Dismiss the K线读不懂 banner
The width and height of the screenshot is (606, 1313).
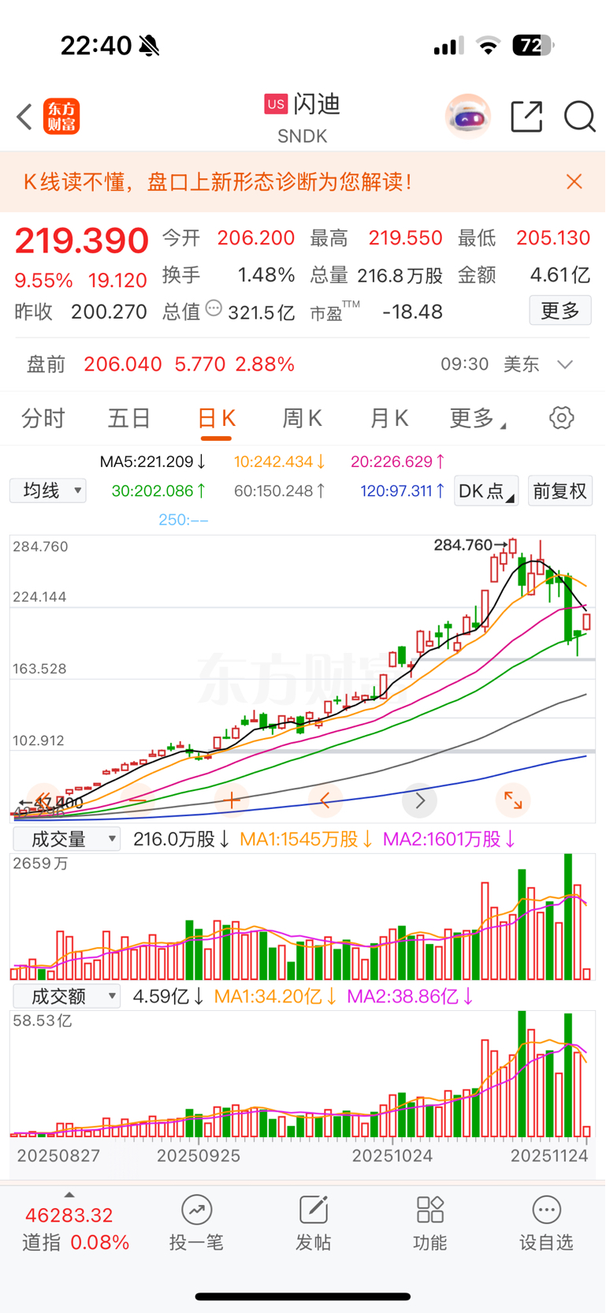(574, 182)
